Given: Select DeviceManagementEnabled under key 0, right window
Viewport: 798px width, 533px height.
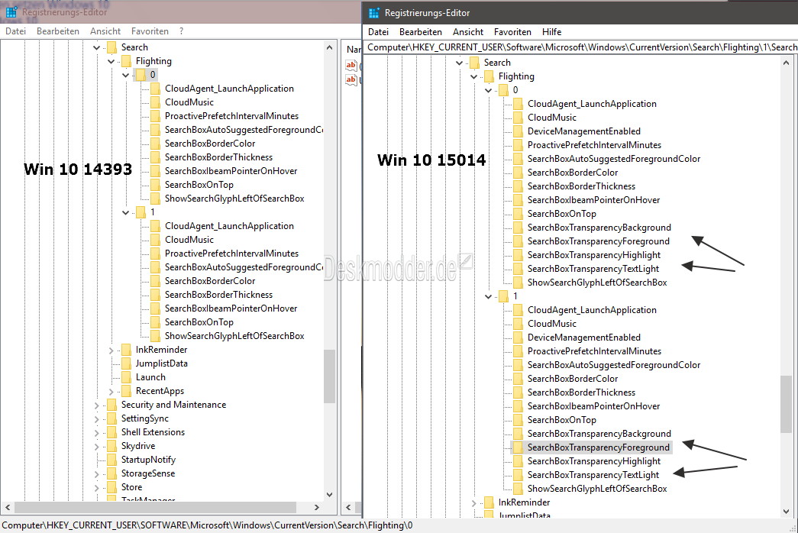Looking at the screenshot, I should tap(583, 131).
